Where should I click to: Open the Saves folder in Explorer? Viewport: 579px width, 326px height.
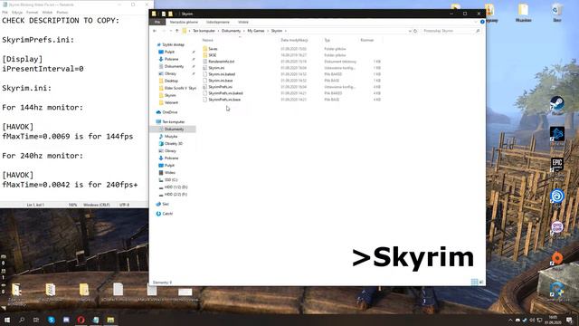coord(214,49)
